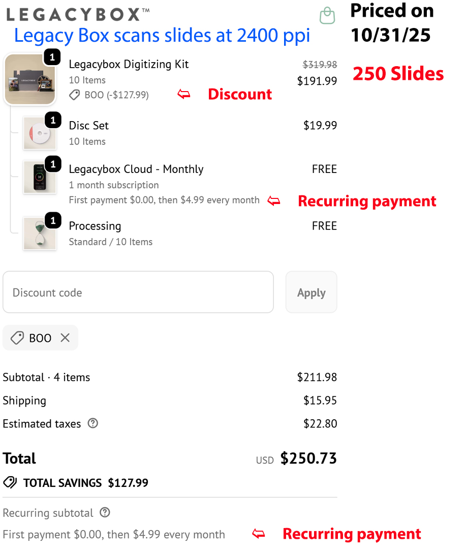Open the Estimated taxes help icon
The image size is (467, 551).
coord(92,423)
